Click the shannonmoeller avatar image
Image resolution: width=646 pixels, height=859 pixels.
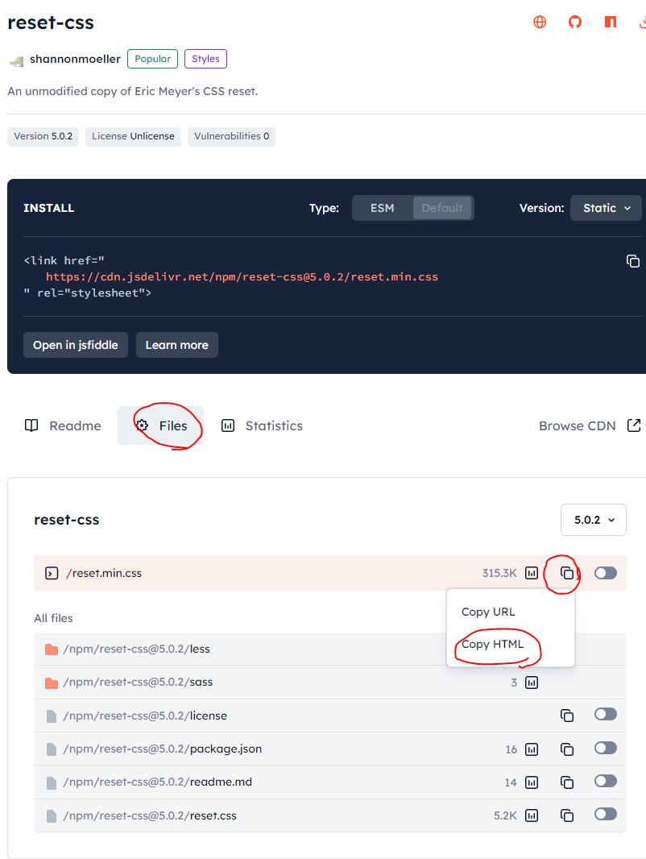16,60
